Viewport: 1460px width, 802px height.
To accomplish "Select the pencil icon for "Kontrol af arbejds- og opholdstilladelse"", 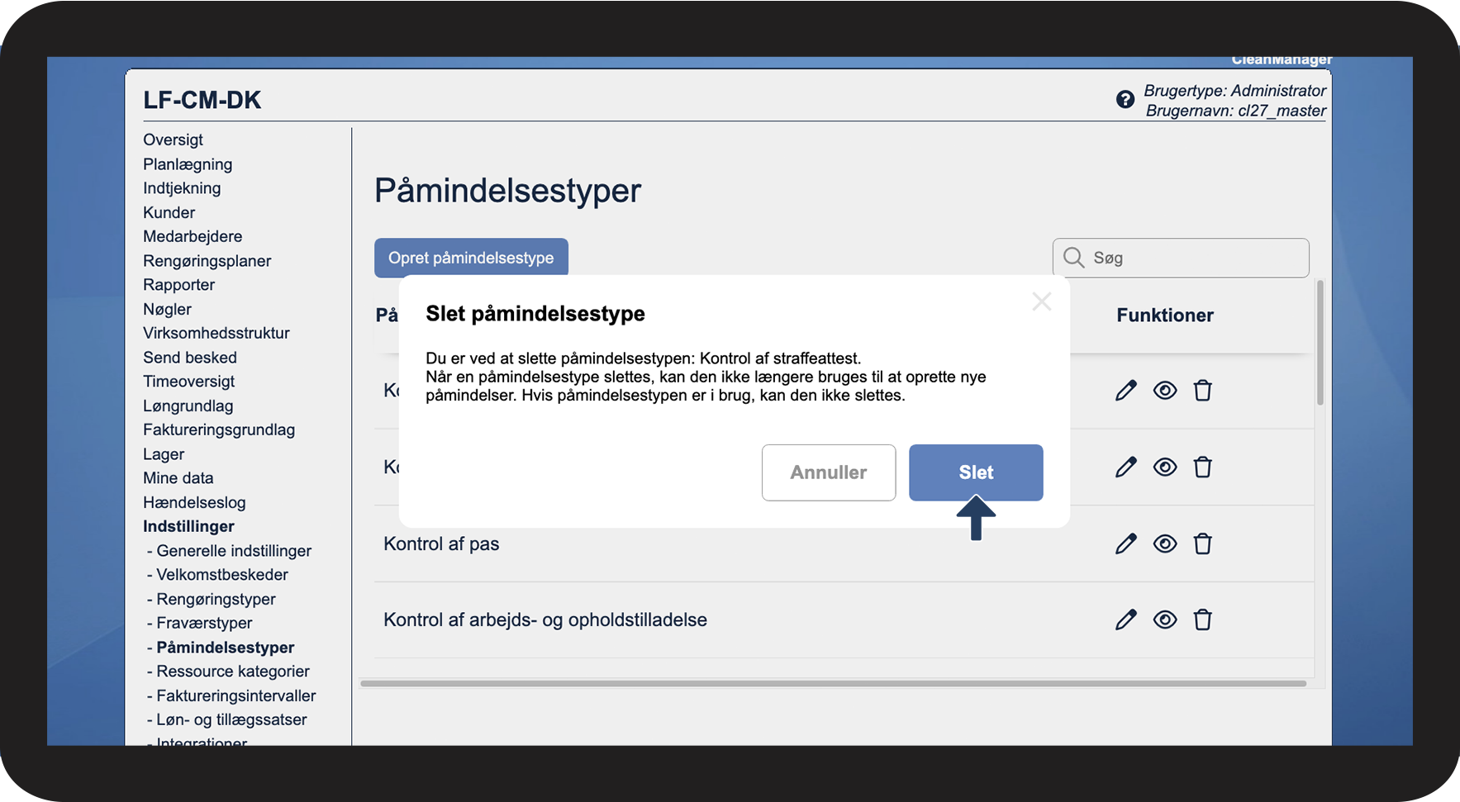I will click(x=1125, y=619).
